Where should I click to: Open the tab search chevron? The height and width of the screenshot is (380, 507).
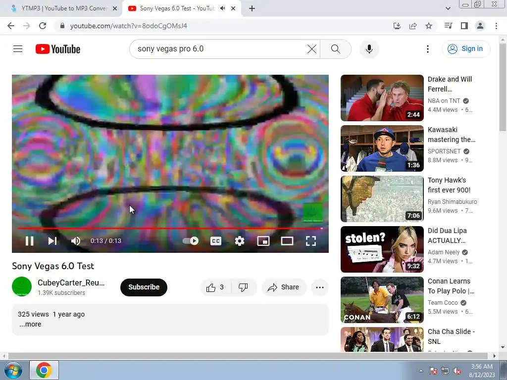448,8
